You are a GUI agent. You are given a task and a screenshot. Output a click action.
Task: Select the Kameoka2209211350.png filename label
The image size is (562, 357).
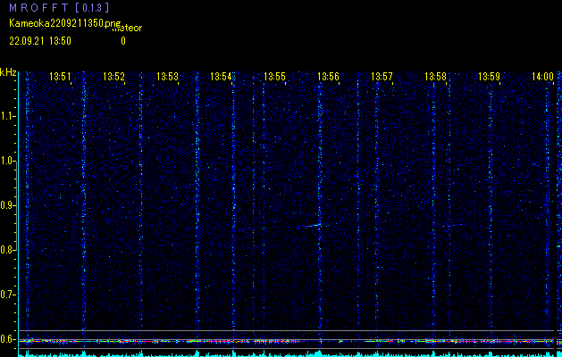click(x=65, y=23)
